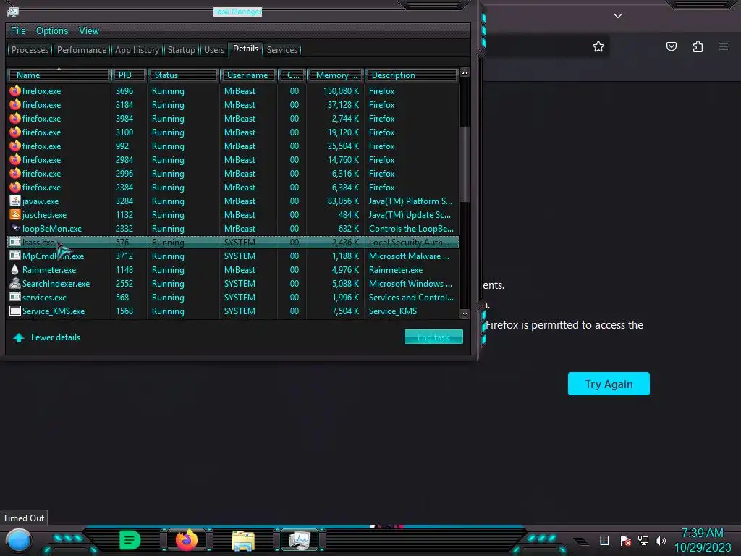Select firefox.exe row with PID 992
Image resolution: width=741 pixels, height=556 pixels.
pyautogui.click(x=233, y=146)
